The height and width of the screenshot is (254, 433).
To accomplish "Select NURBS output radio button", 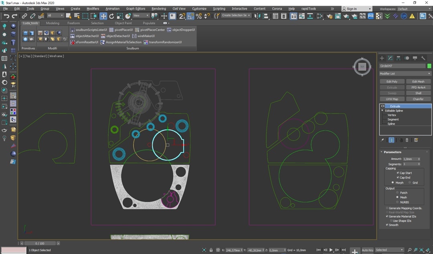I will [397, 202].
